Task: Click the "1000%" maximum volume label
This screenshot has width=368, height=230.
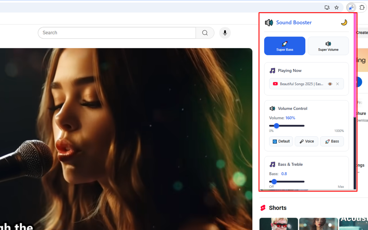Action: click(x=339, y=131)
